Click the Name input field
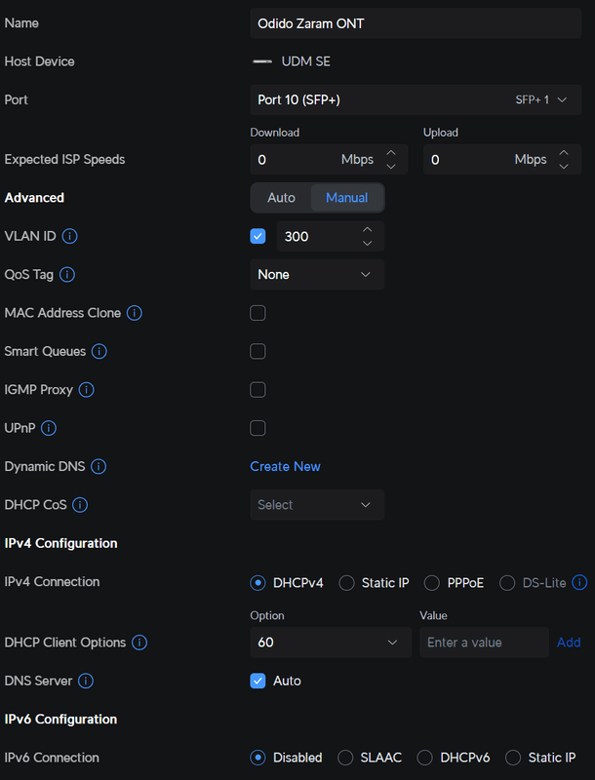 click(x=416, y=22)
